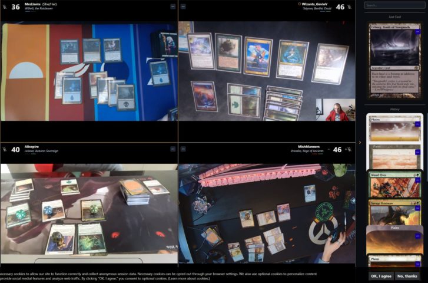
Task: Click the blue badge on the Urborg last card
Action: tap(417, 32)
